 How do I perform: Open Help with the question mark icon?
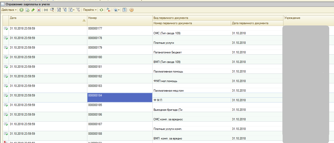[131, 10]
